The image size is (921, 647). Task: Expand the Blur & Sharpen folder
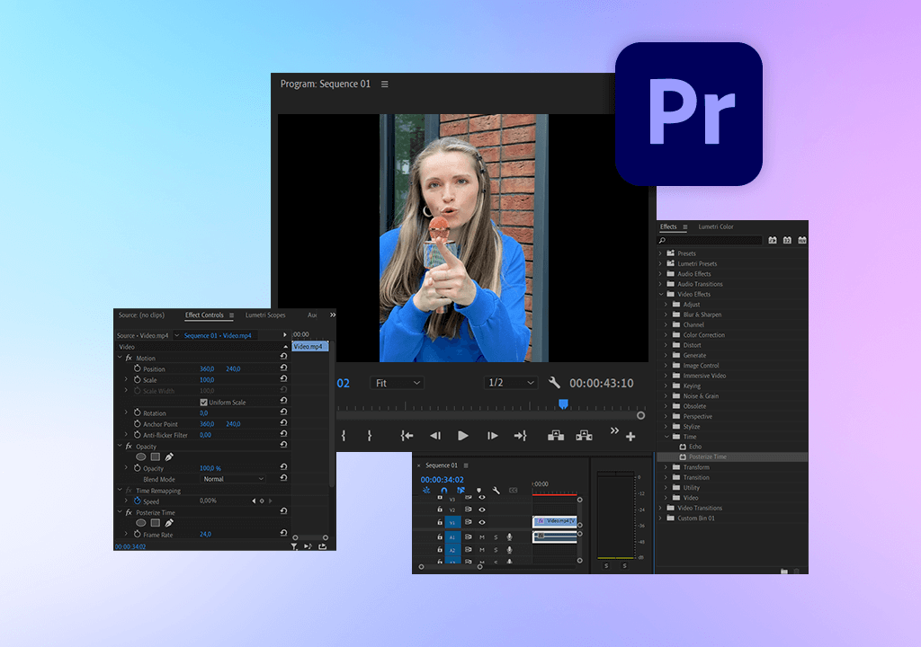[666, 315]
